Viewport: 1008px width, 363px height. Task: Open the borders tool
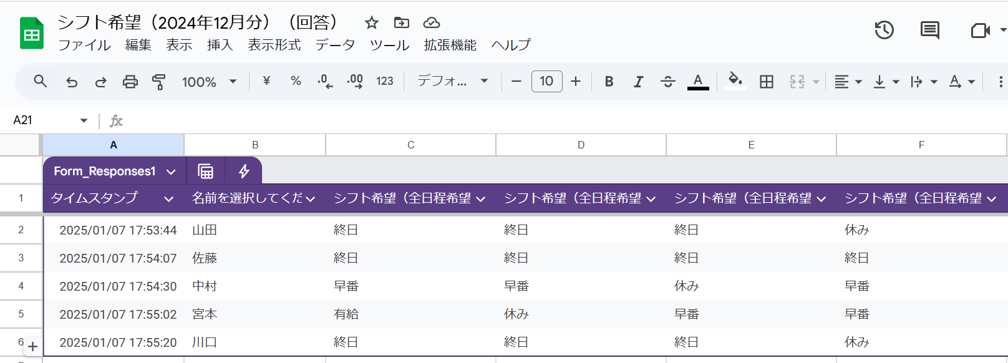tap(767, 82)
